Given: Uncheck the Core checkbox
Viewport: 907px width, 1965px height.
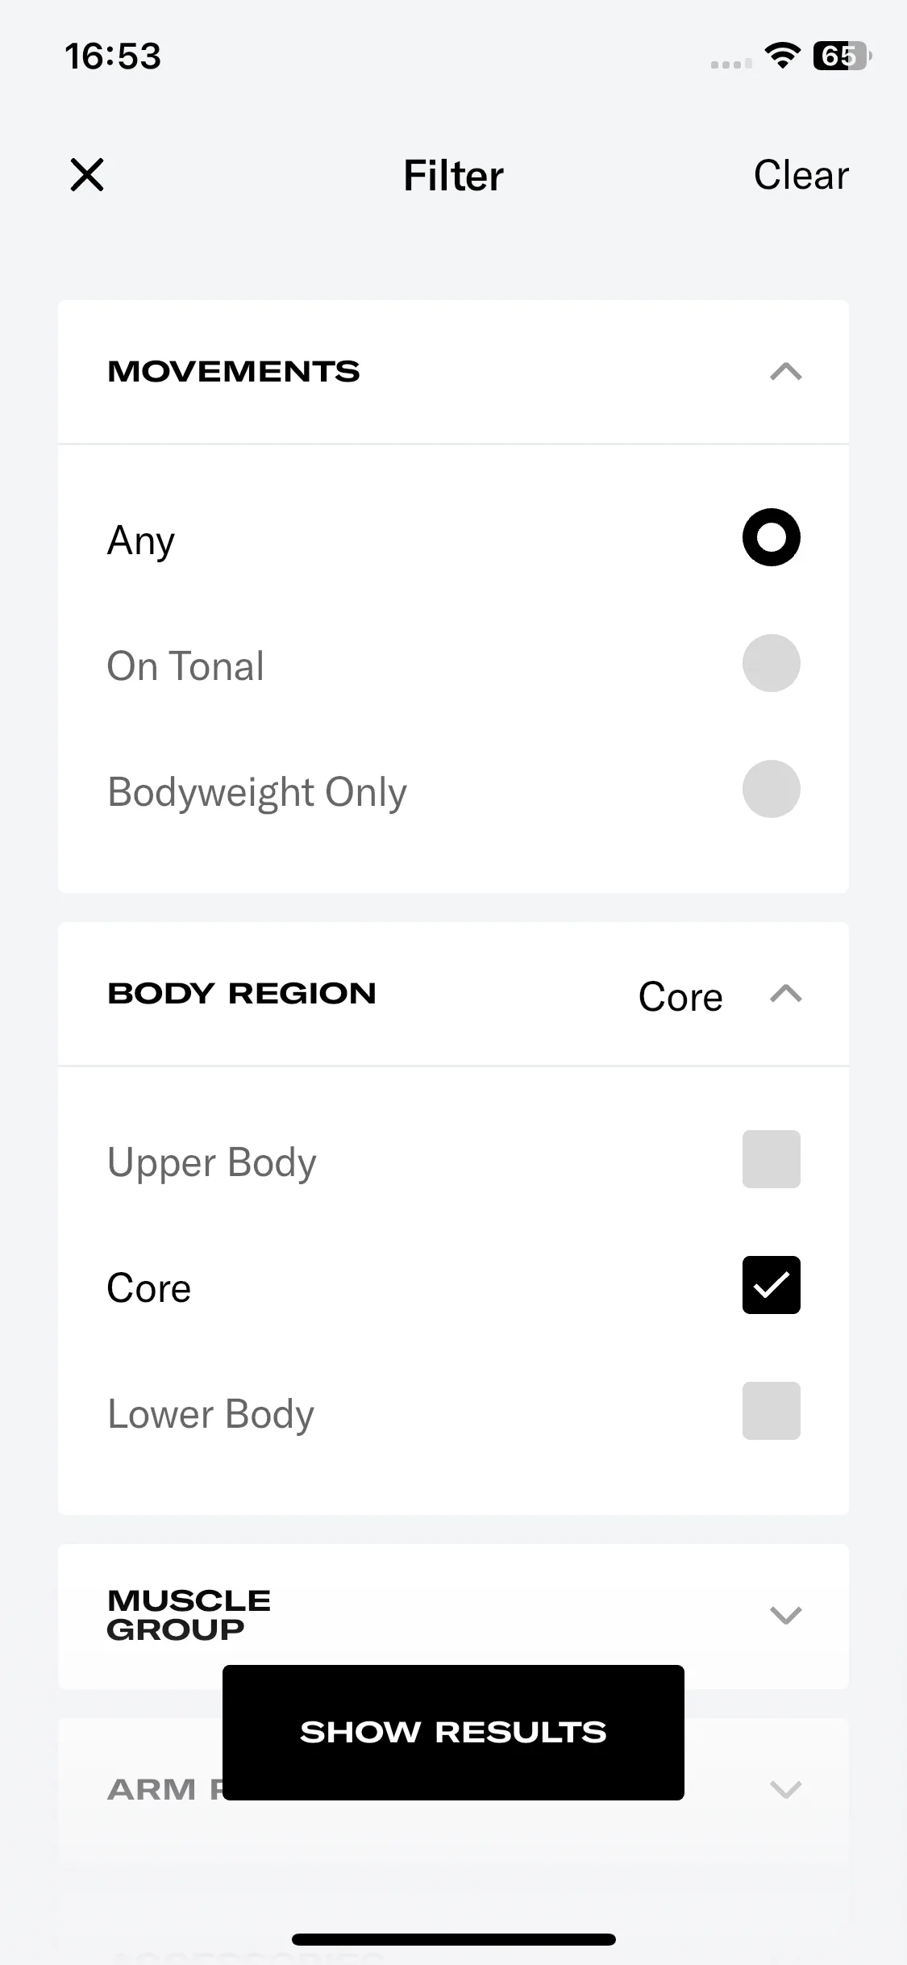Looking at the screenshot, I should click(771, 1285).
